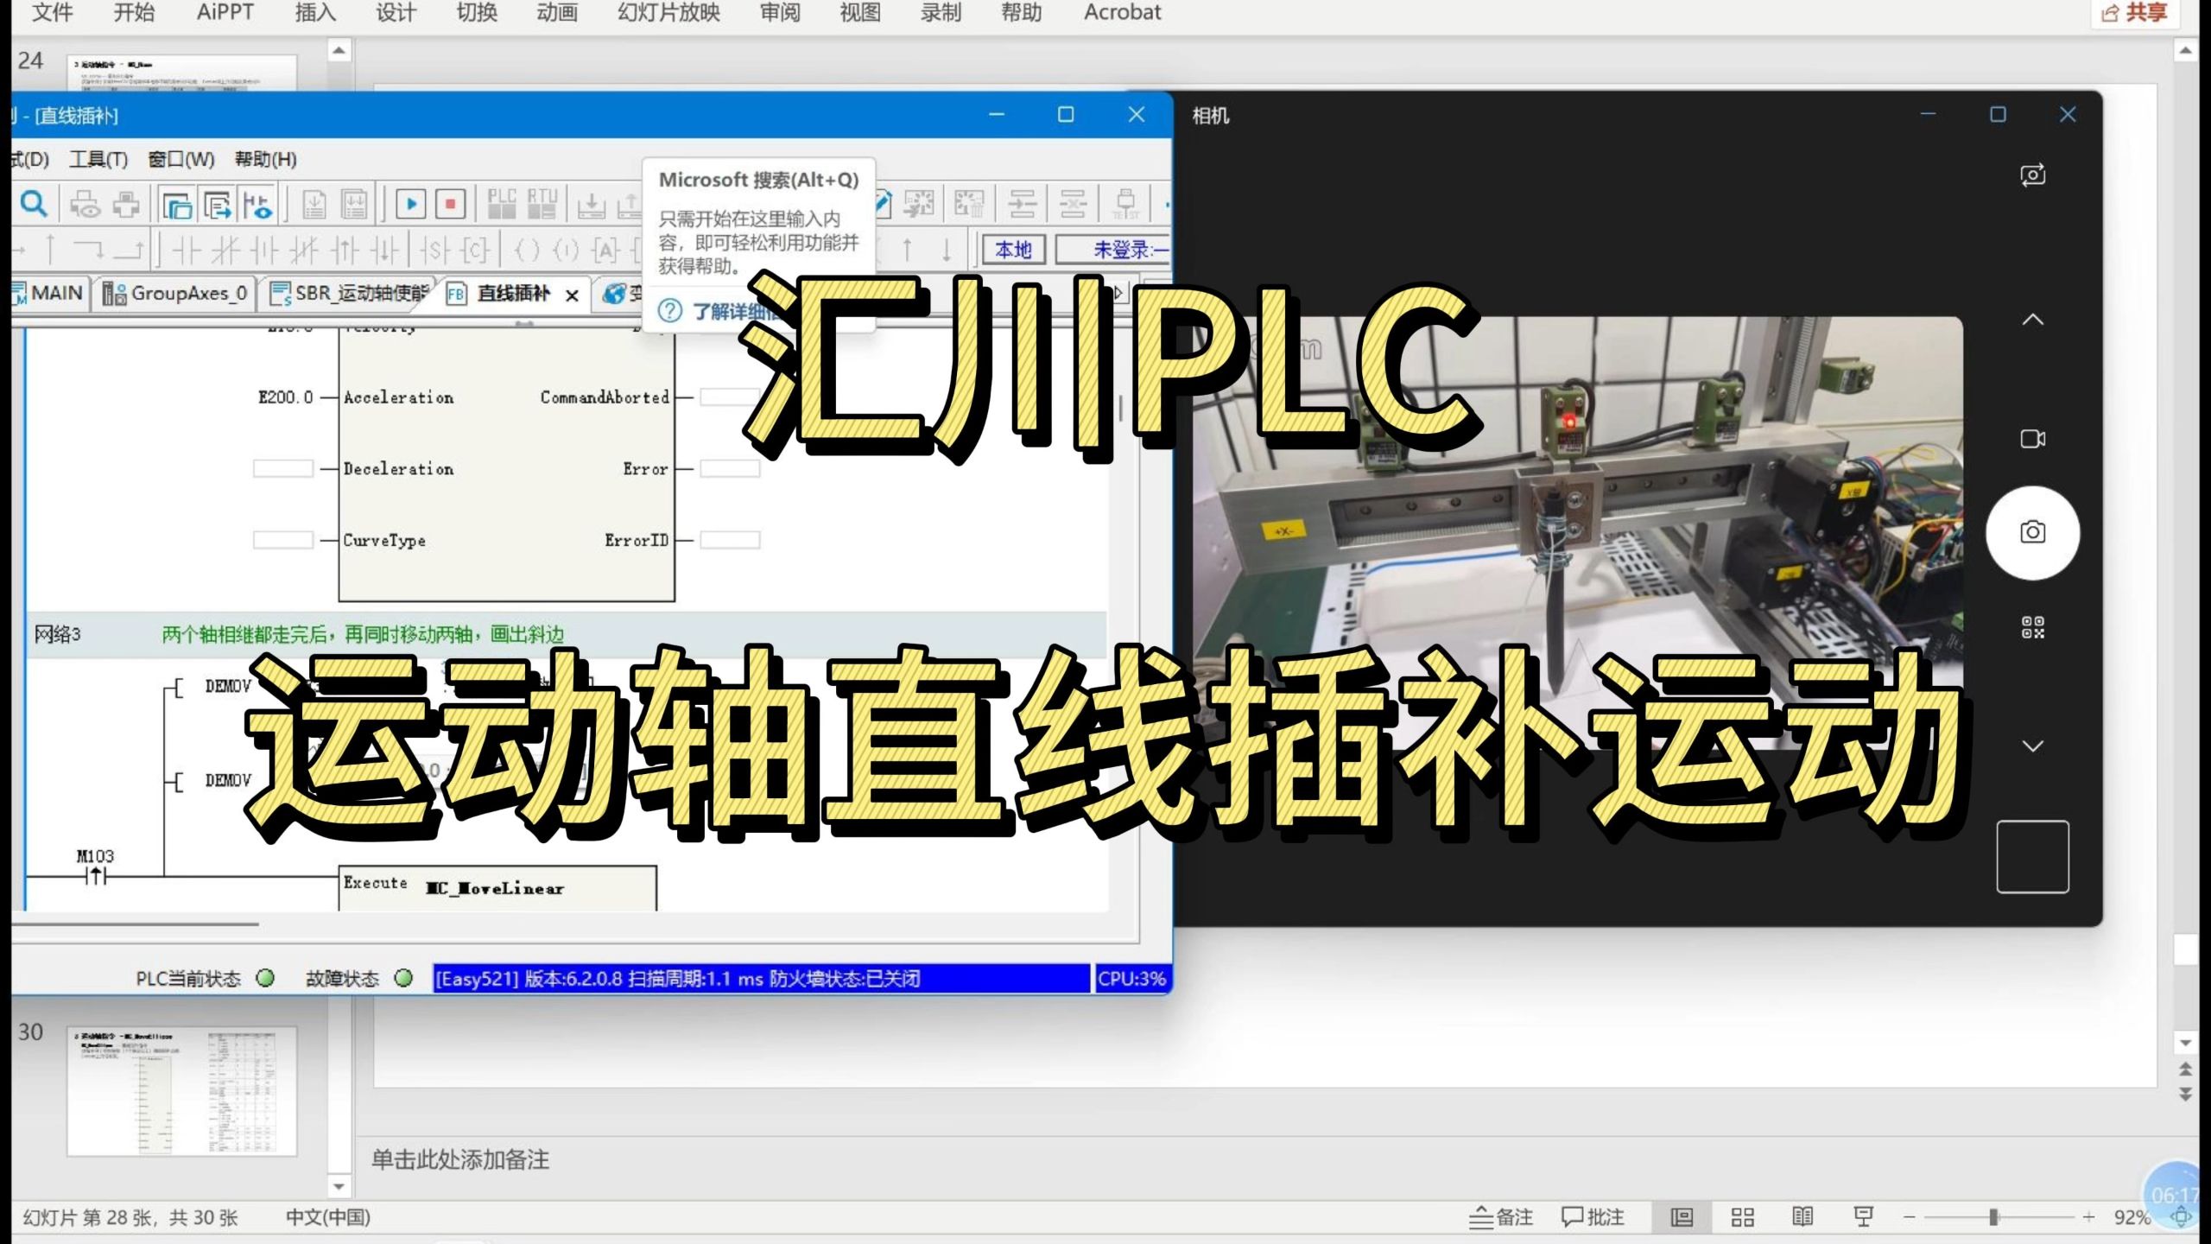Switch to the MAIN program tab

point(48,294)
